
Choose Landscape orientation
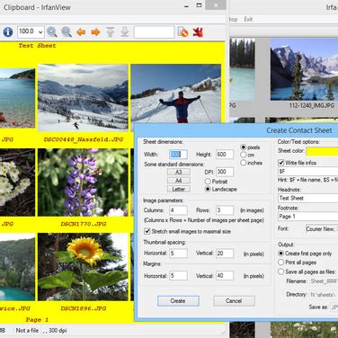208,189
